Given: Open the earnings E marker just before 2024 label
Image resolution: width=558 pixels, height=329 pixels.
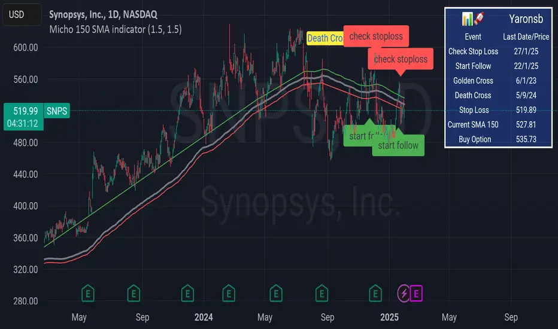Looking at the screenshot, I should [x=187, y=294].
